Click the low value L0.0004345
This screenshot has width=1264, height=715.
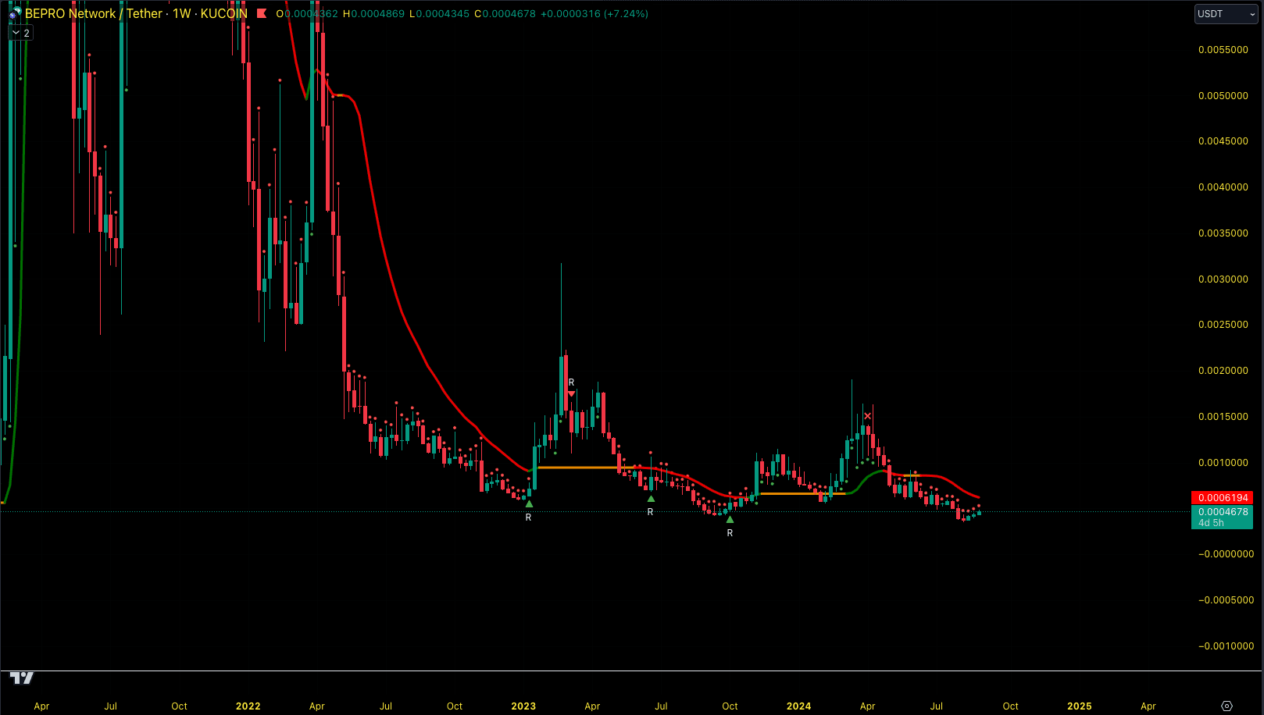click(x=440, y=13)
